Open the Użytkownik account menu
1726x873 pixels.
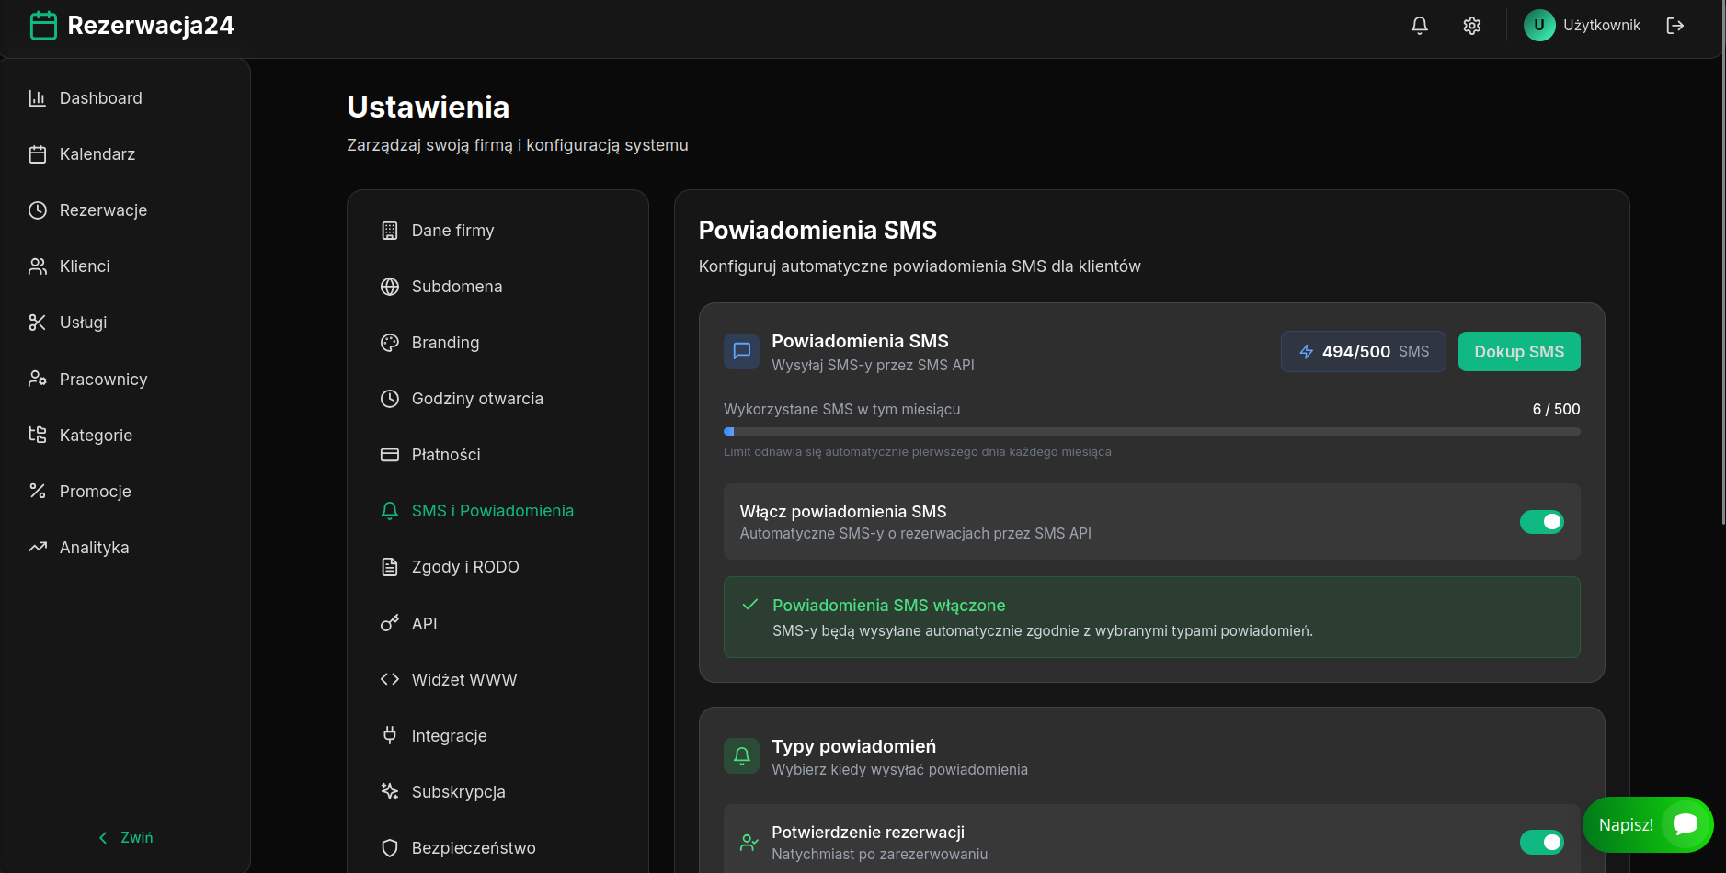pos(1583,25)
